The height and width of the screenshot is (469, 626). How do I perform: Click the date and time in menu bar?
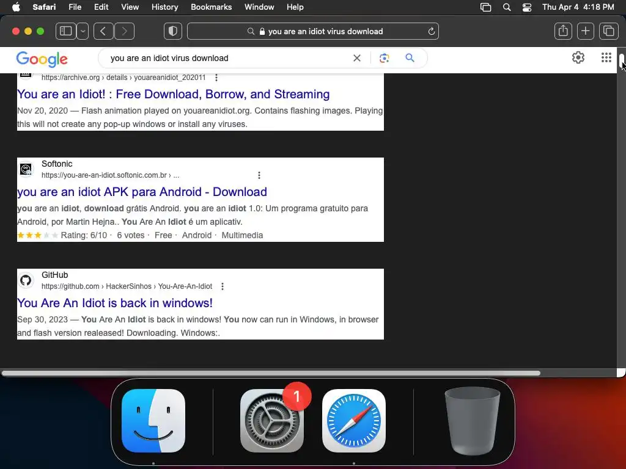point(578,7)
